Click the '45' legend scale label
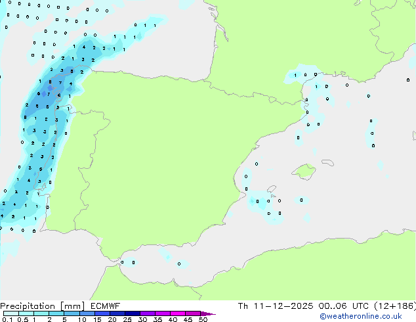Image resolution: width=416 pixels, height=322 pixels. tap(188, 319)
